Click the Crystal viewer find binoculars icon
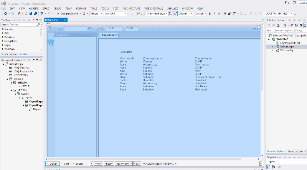The image size is (307, 170). pos(90,28)
